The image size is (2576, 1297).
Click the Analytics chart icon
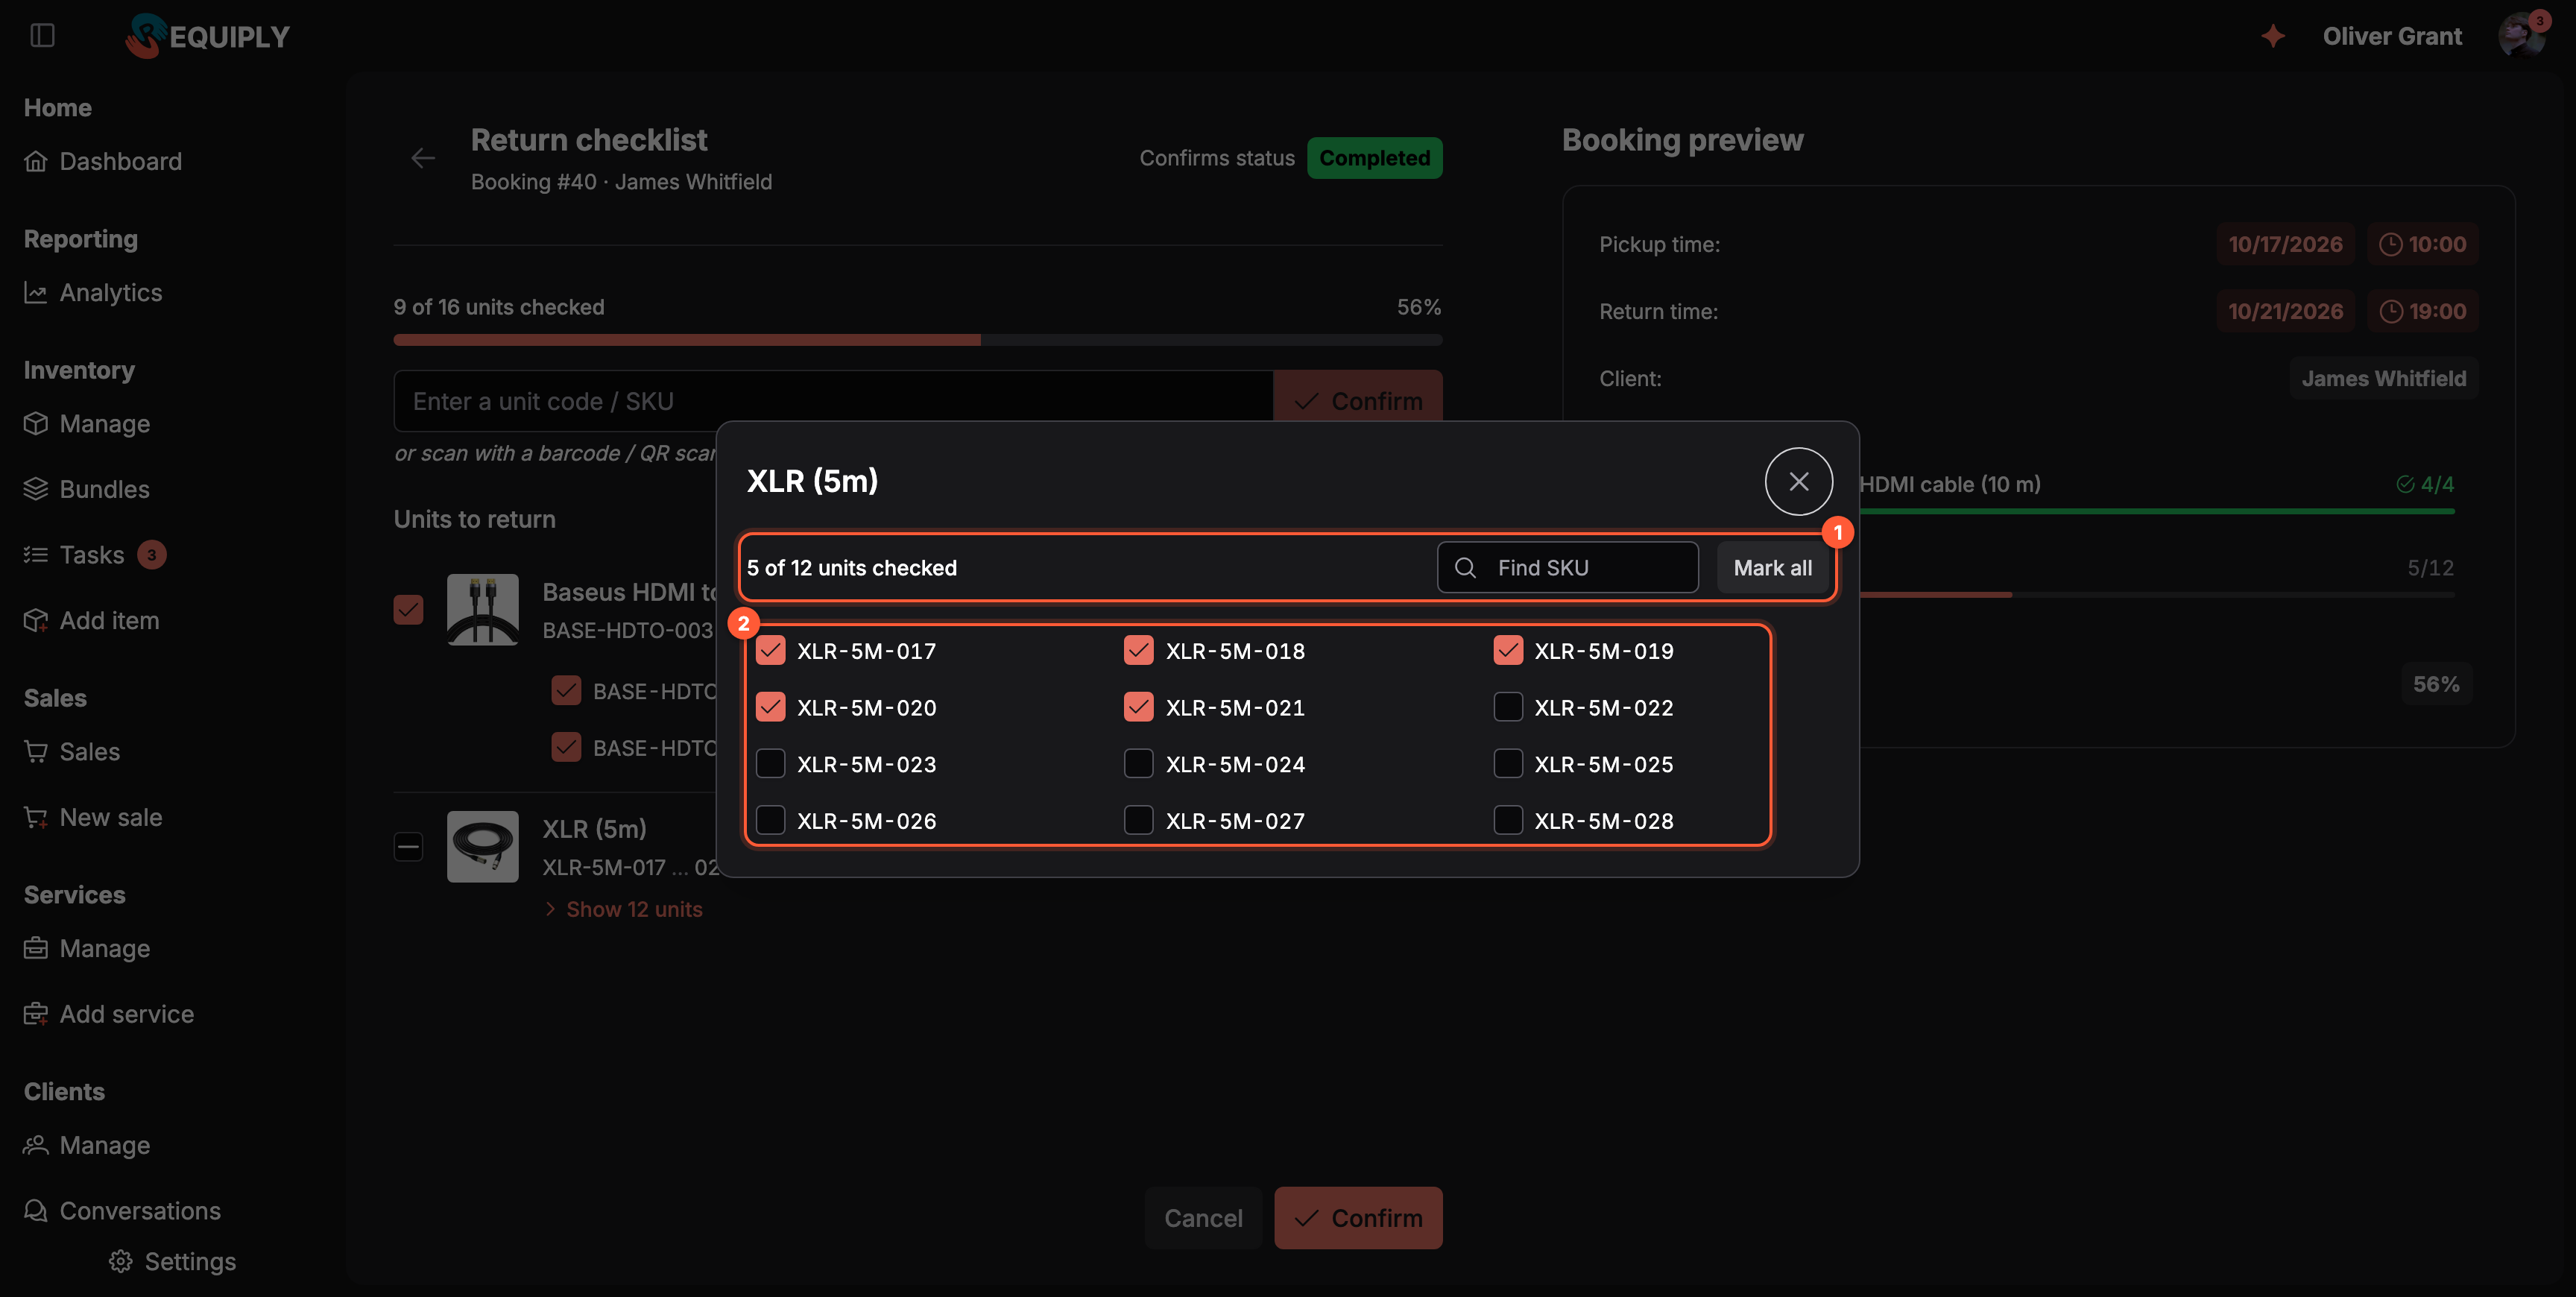click(x=36, y=292)
